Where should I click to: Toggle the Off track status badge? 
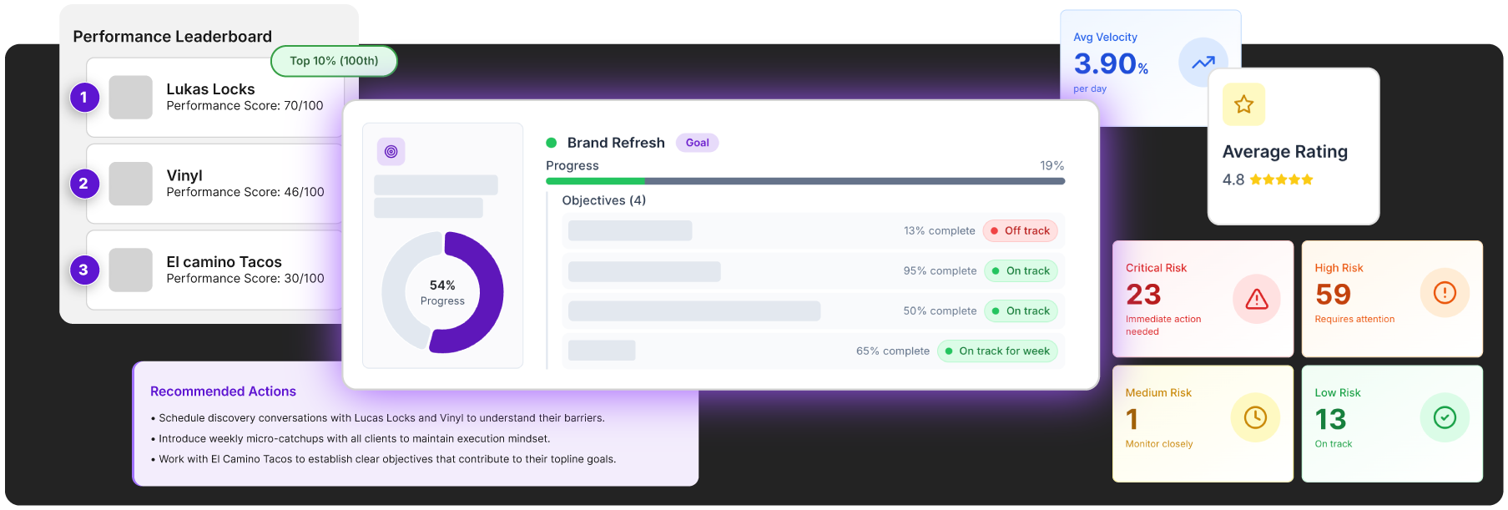tap(1020, 230)
